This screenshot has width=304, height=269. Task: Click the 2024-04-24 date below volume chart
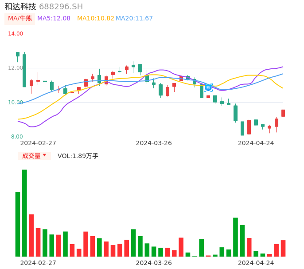pyautogui.click(x=256, y=263)
